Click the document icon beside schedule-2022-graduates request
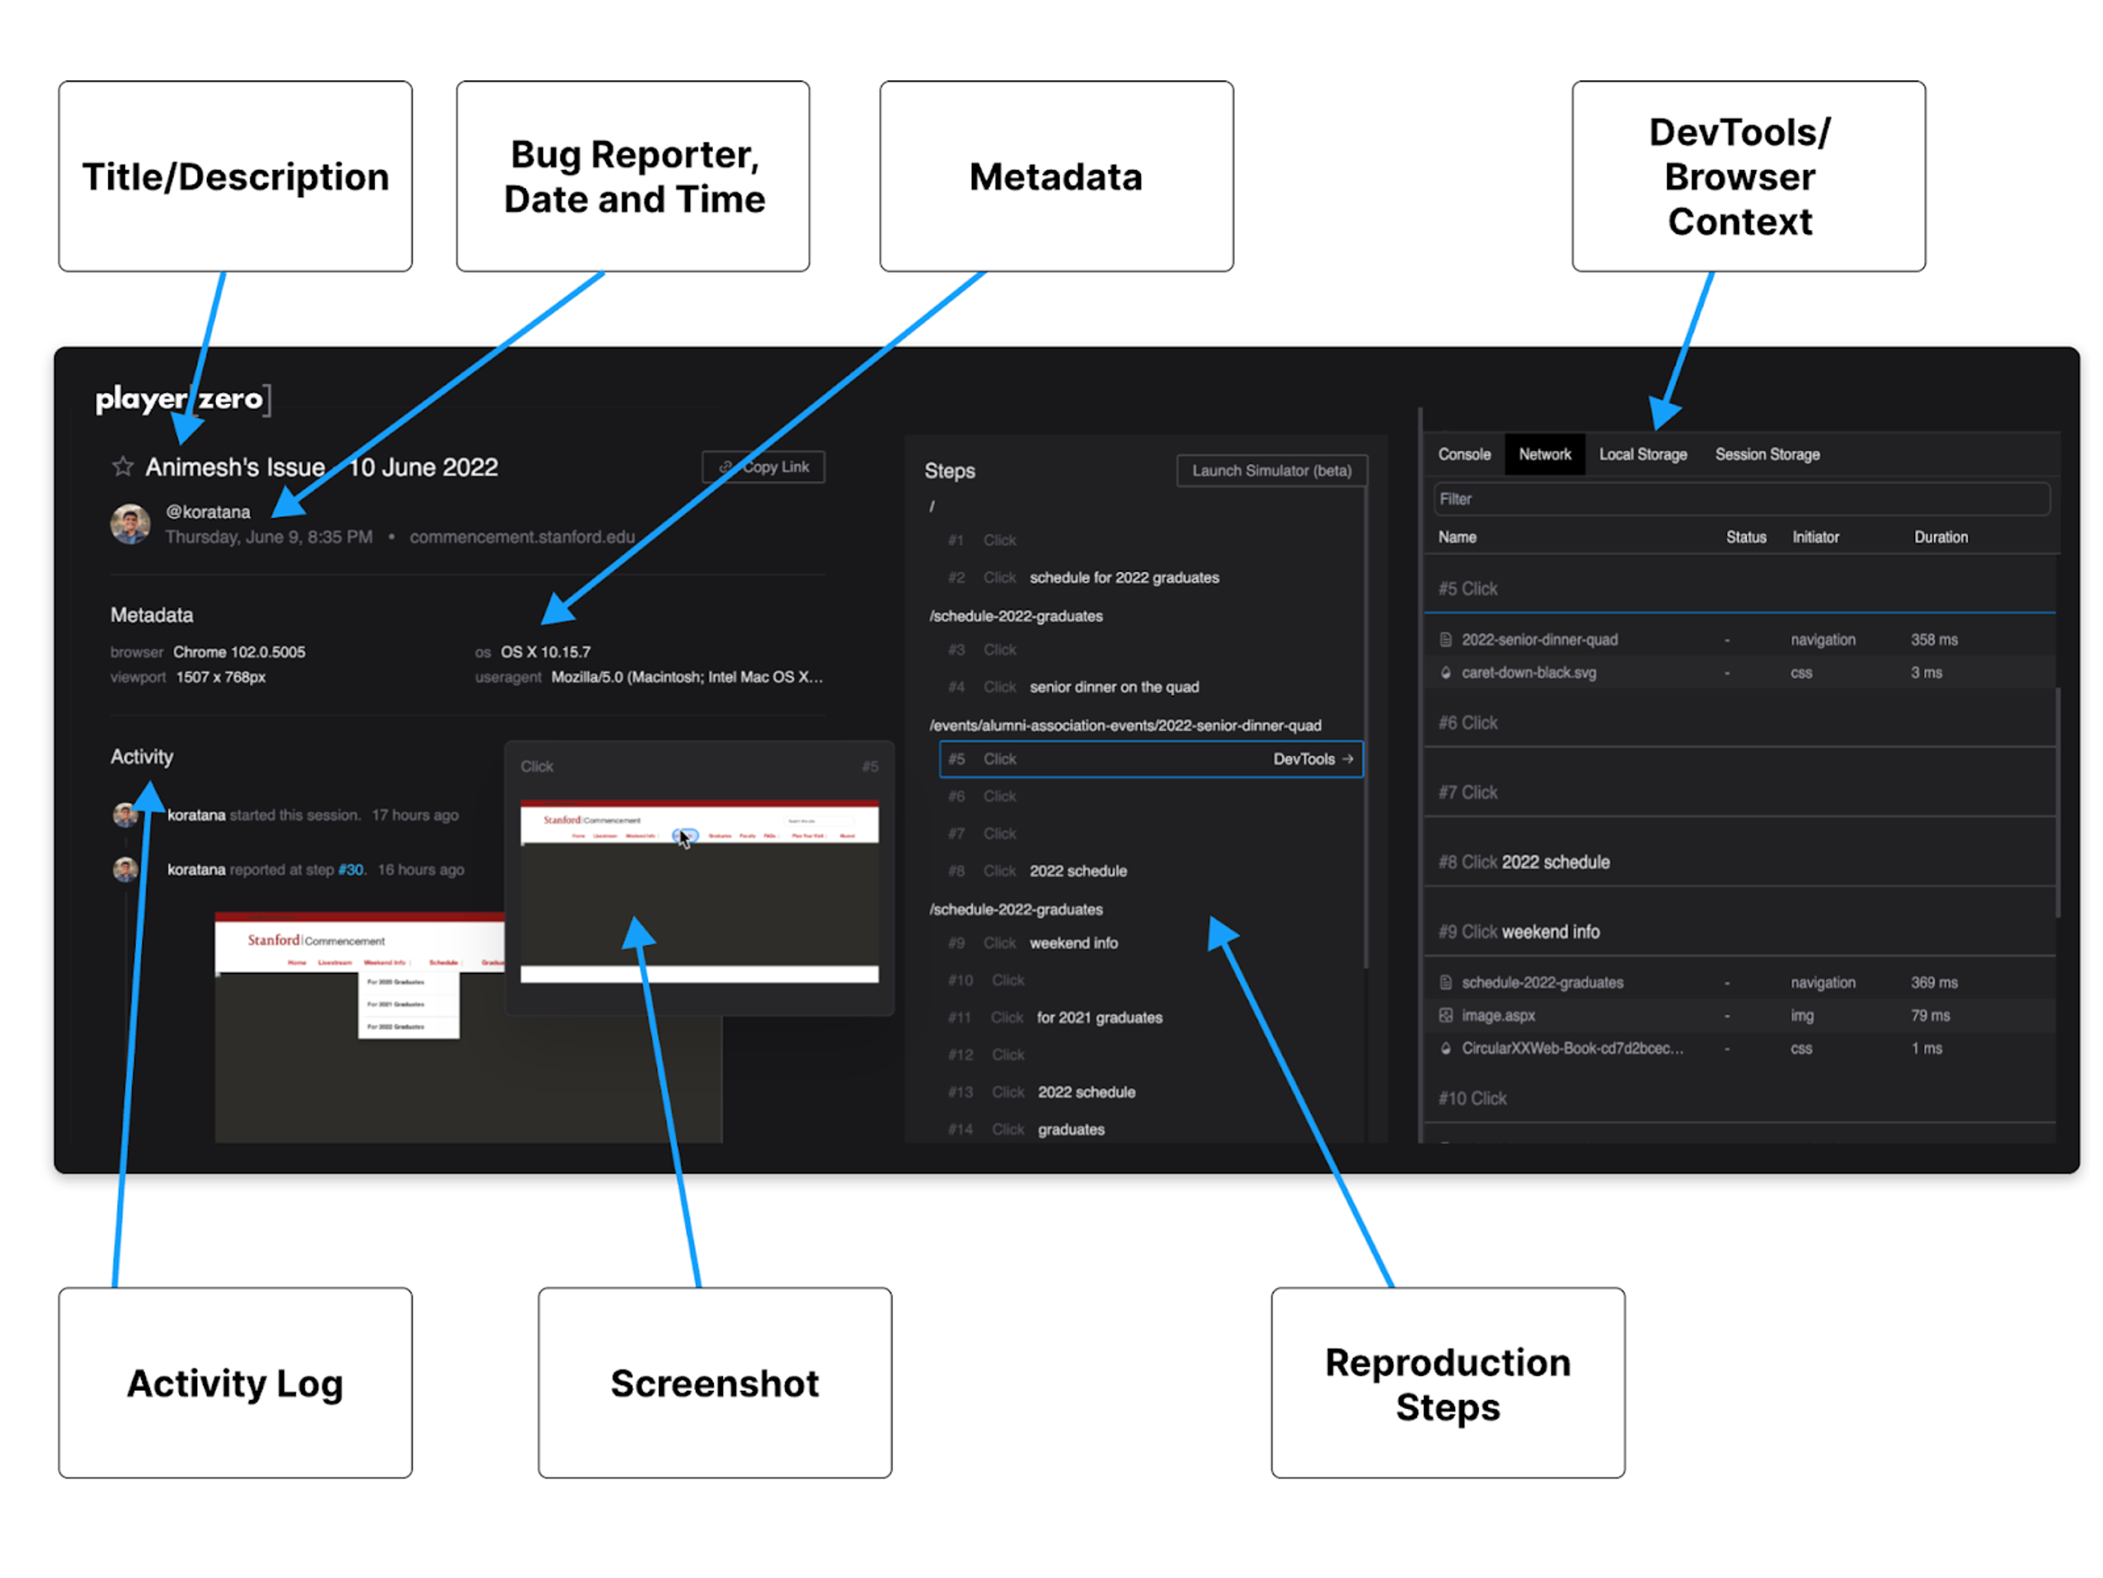The height and width of the screenshot is (1578, 2103). coord(1446,983)
